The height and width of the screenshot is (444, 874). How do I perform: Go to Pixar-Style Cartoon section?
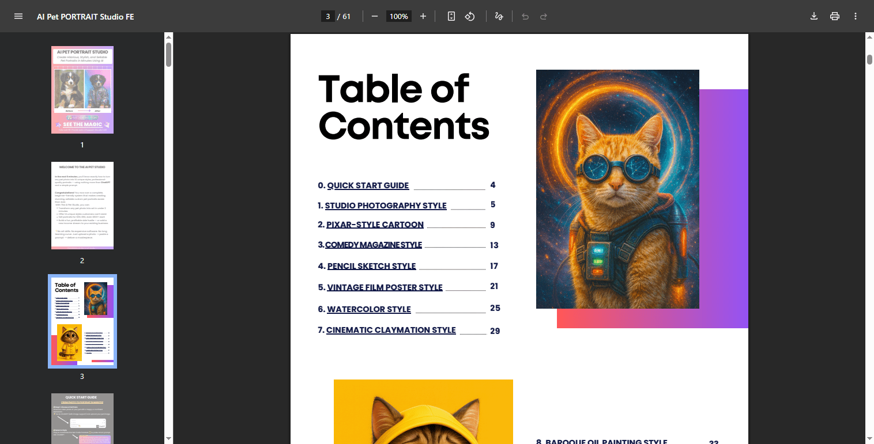click(x=375, y=225)
